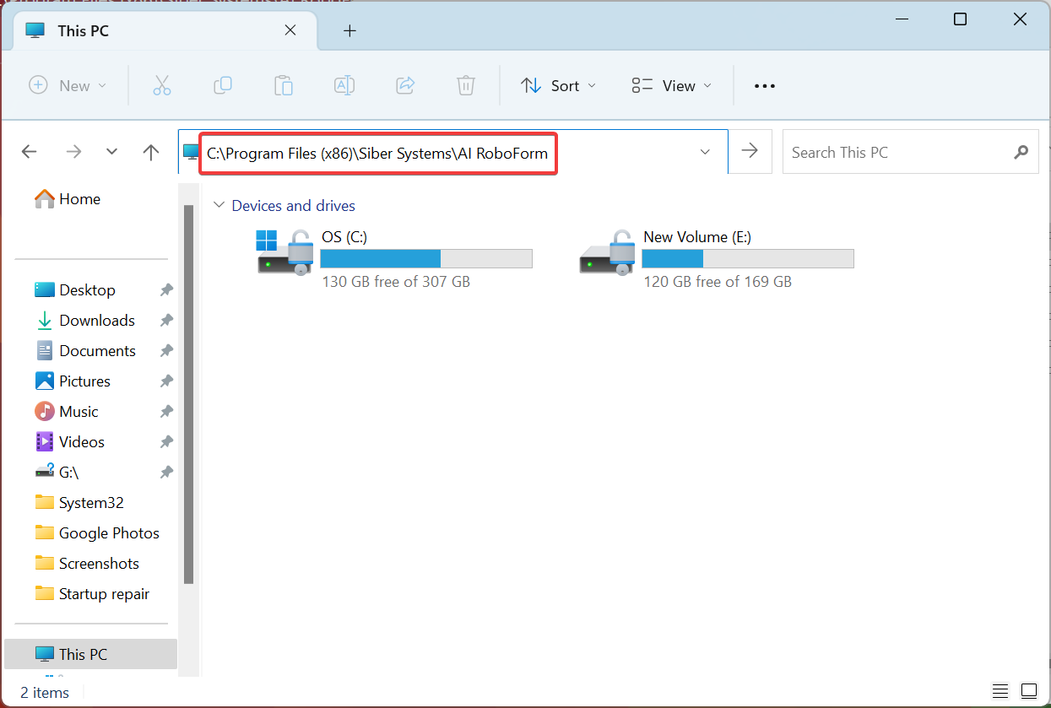Open Videos in navigation pane
The image size is (1051, 708).
[x=70, y=441]
